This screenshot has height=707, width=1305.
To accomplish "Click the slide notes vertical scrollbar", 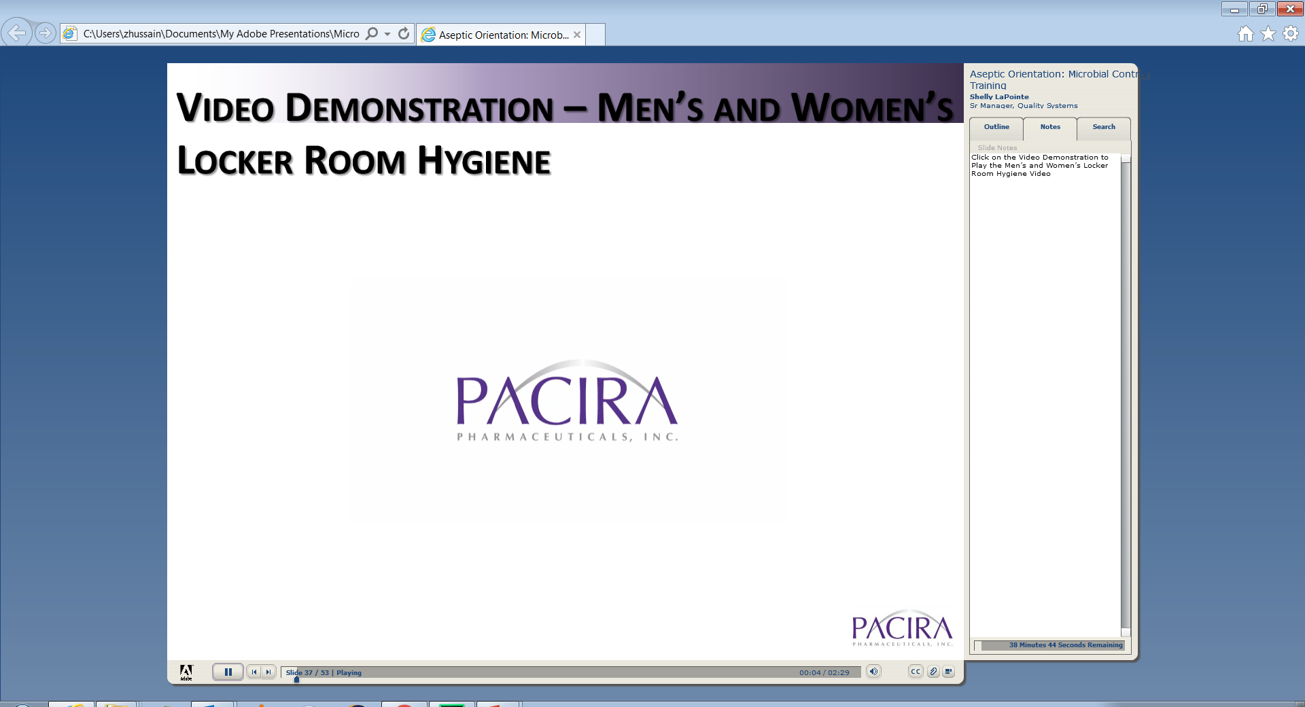I will (x=1126, y=395).
